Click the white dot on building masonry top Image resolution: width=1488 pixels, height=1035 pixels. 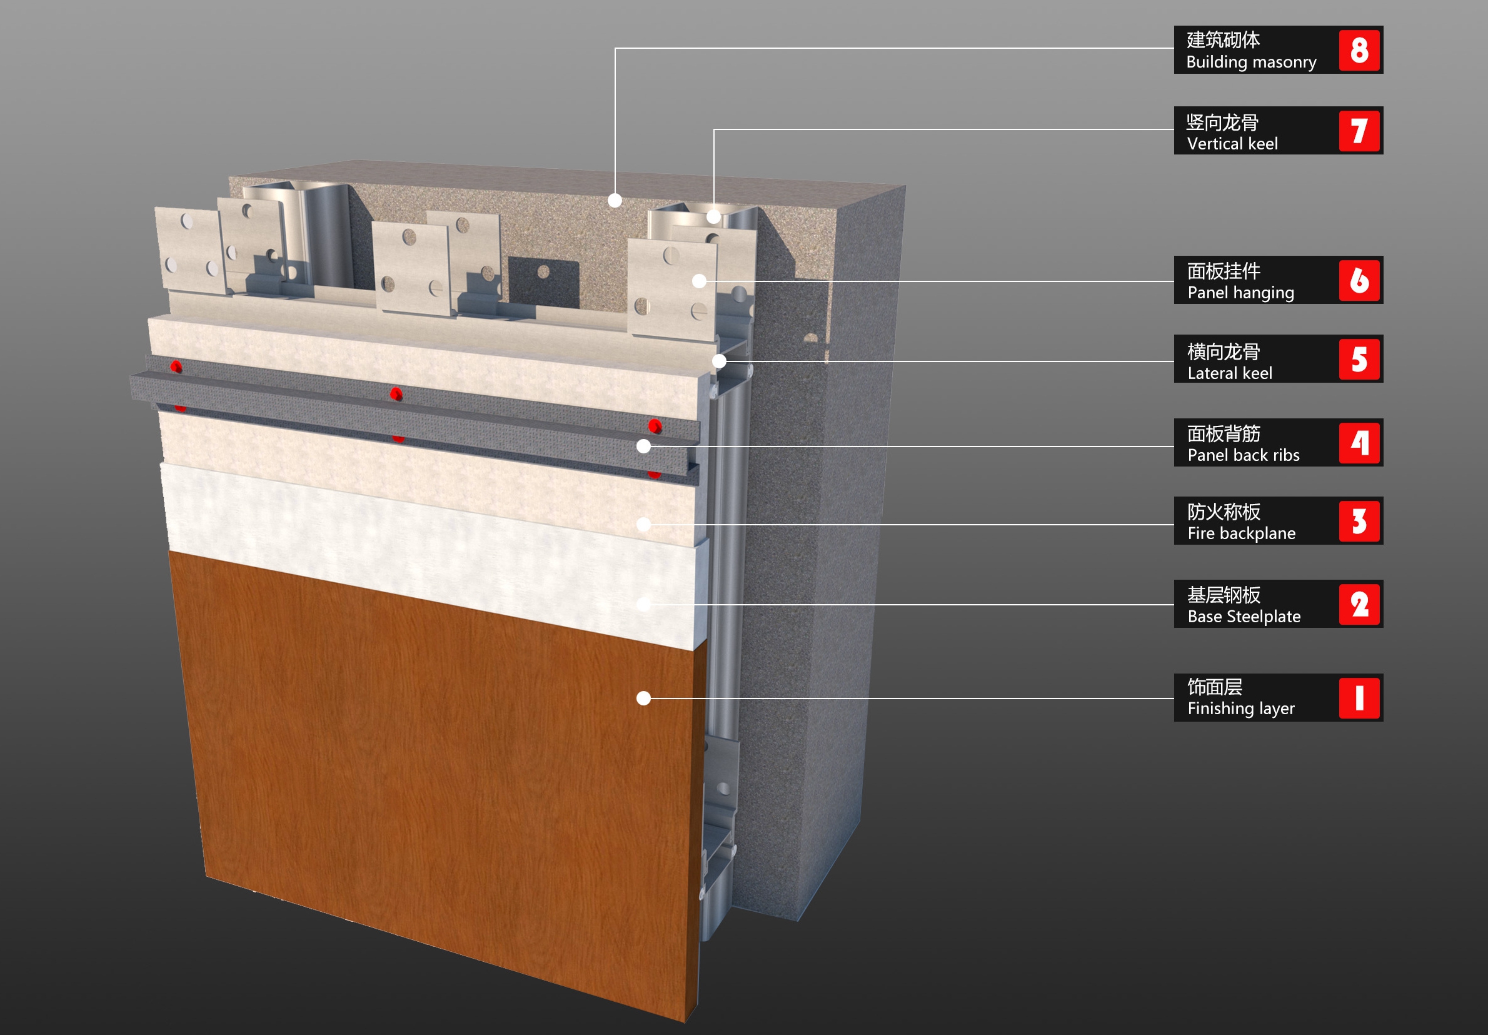click(615, 200)
